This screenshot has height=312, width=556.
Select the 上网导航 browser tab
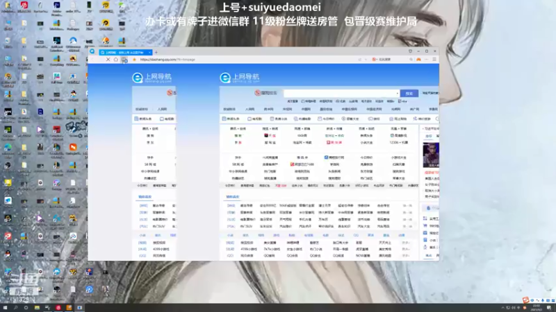(x=126, y=53)
